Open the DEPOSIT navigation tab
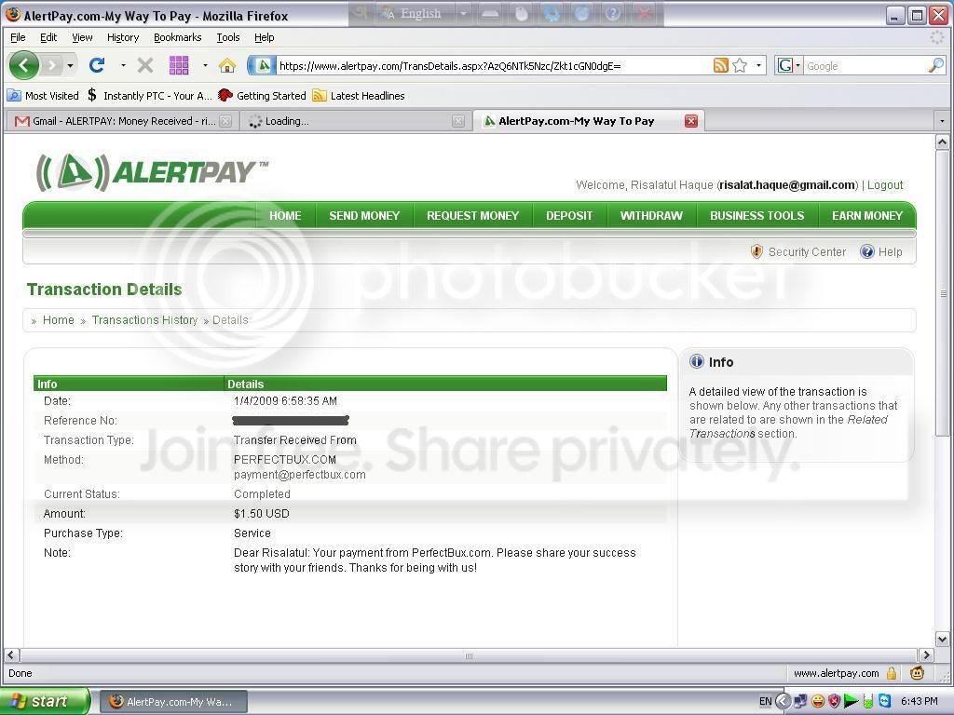954x715 pixels. (569, 215)
